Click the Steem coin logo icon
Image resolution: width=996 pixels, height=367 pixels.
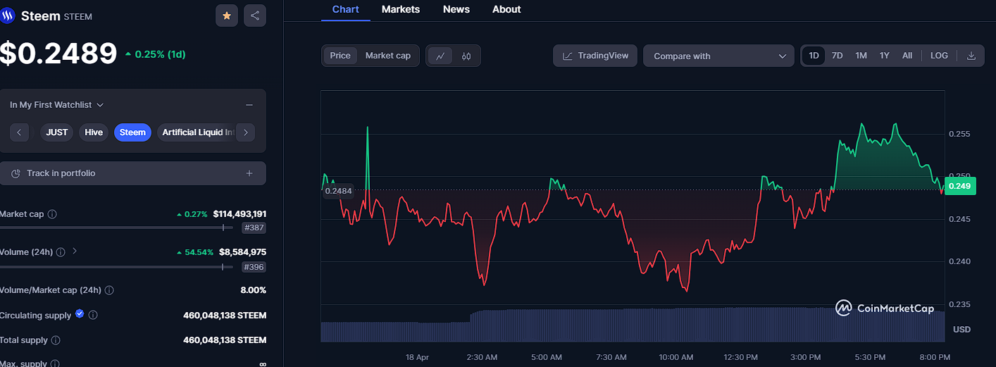pos(8,15)
